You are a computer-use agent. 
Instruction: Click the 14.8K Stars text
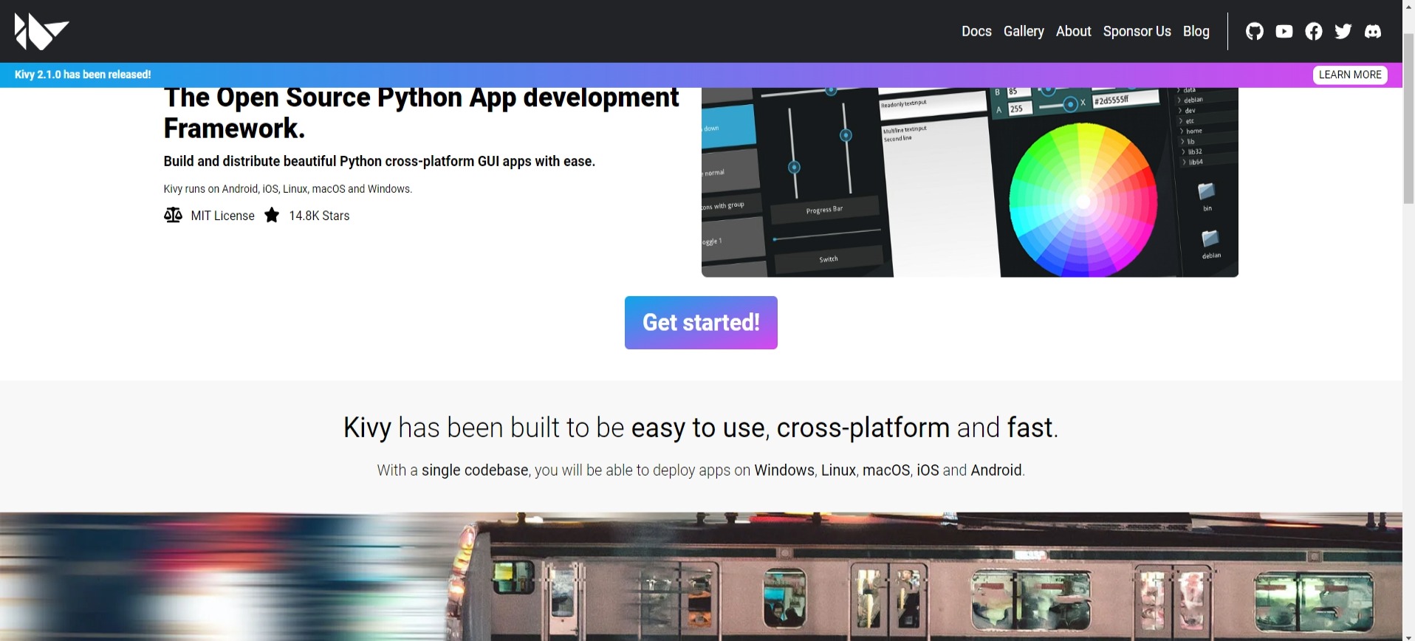pos(319,216)
